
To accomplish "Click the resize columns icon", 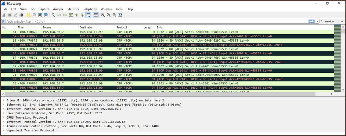I will pyautogui.click(x=120, y=15).
